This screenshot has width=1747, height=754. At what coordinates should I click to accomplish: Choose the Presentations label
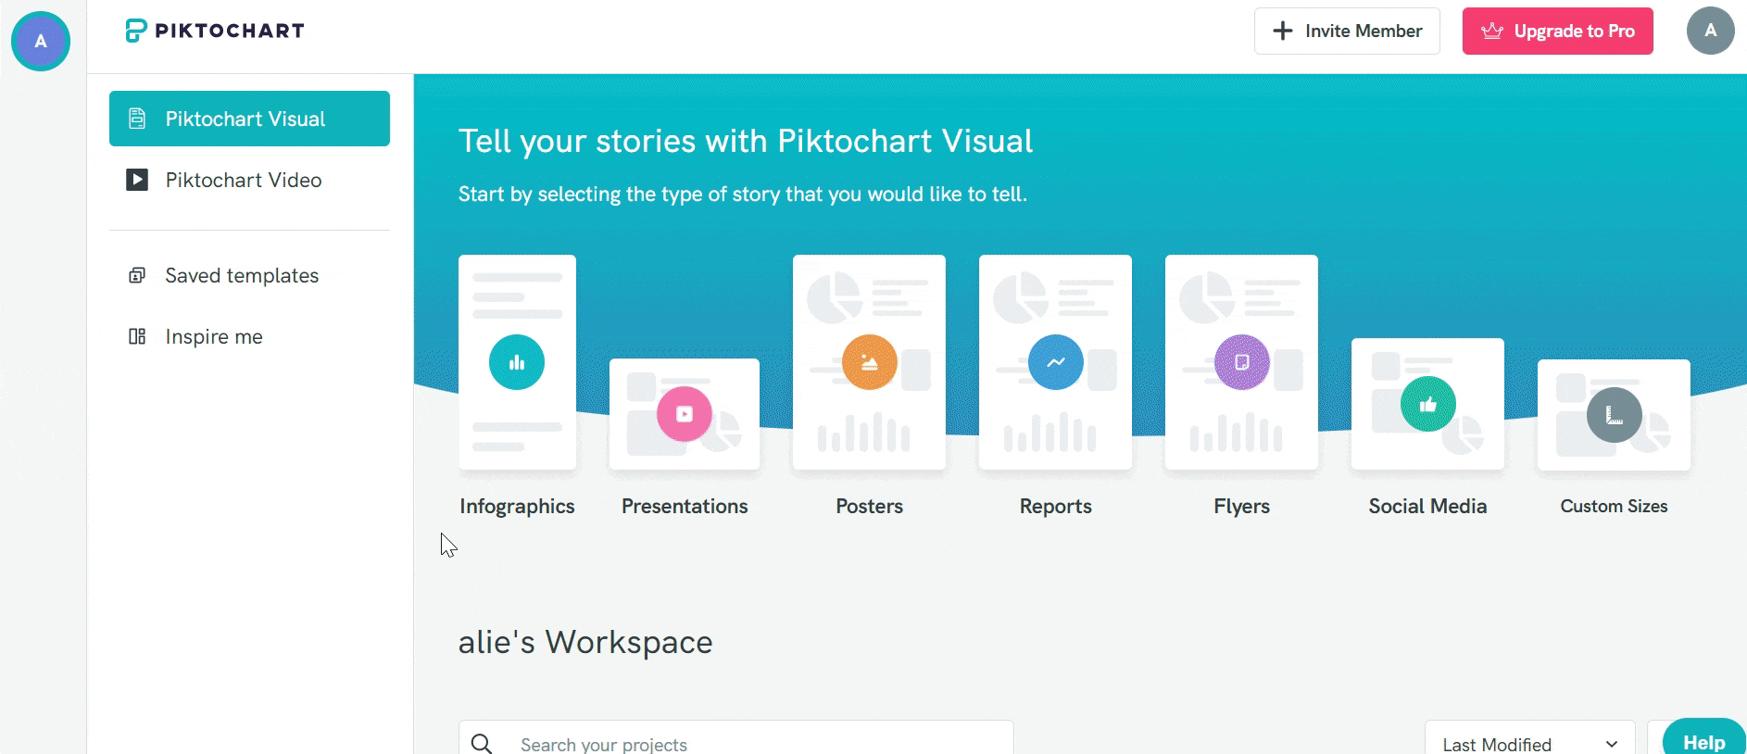tap(685, 506)
